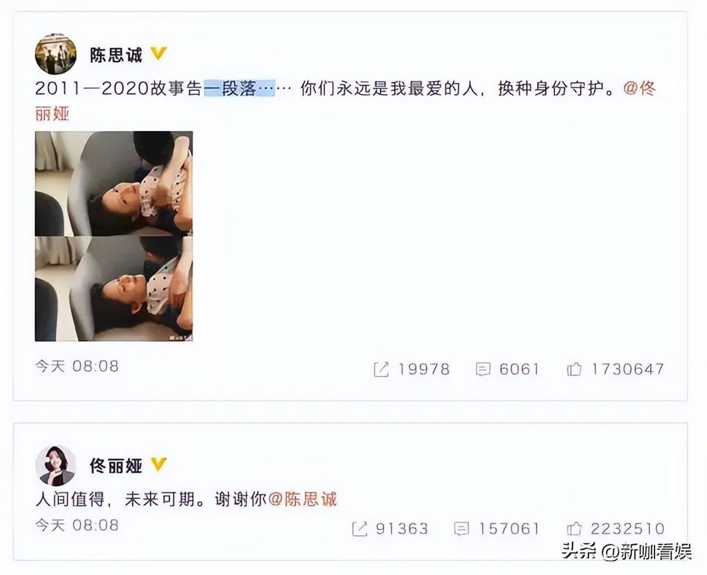Follow the @佟丽娅 mention in first post
This screenshot has width=707, height=575.
(639, 89)
